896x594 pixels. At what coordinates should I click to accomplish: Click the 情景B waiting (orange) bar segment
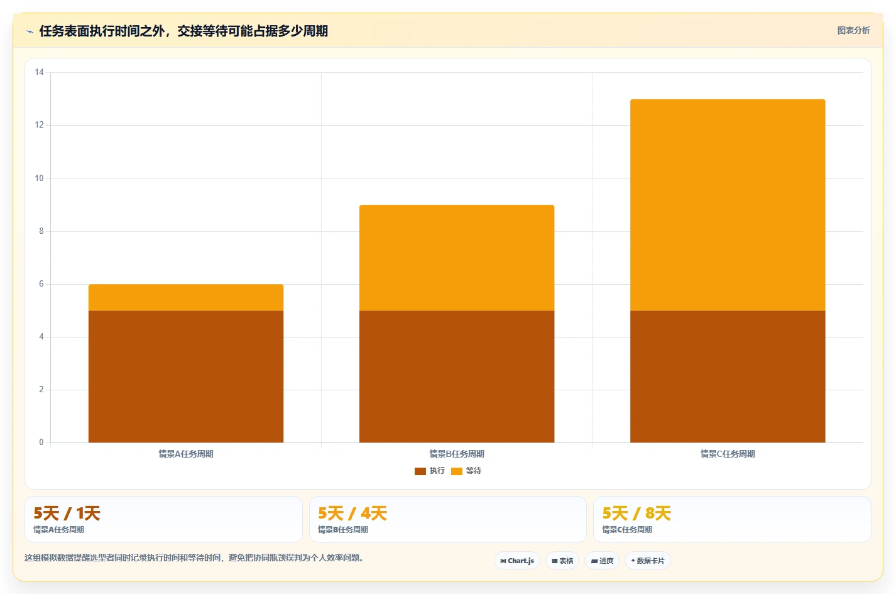457,258
